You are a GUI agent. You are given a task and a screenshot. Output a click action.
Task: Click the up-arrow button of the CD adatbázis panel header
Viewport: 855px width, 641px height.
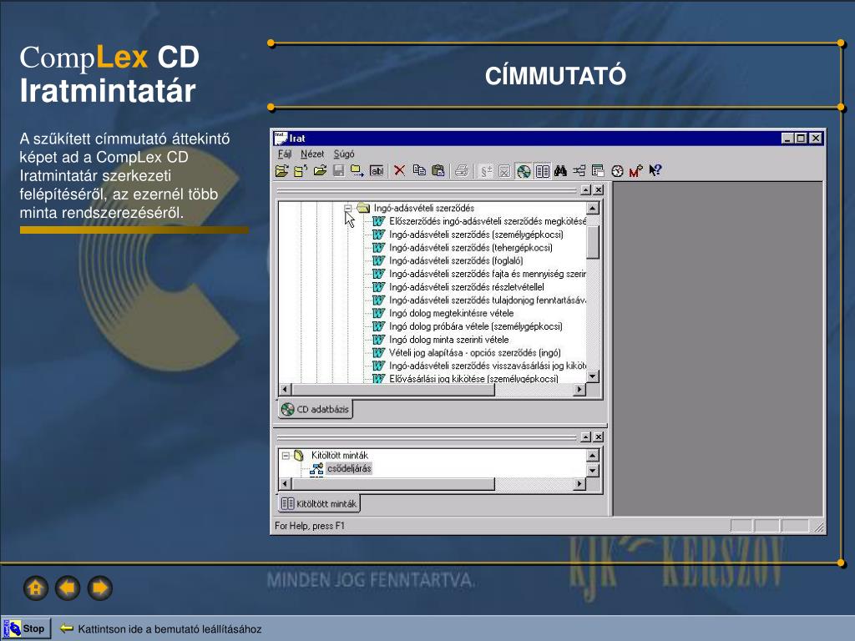585,189
